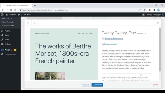Open comments bubble in admin bar

pos(20,15)
